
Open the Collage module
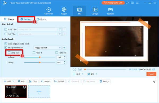pyautogui.click(x=95, y=11)
